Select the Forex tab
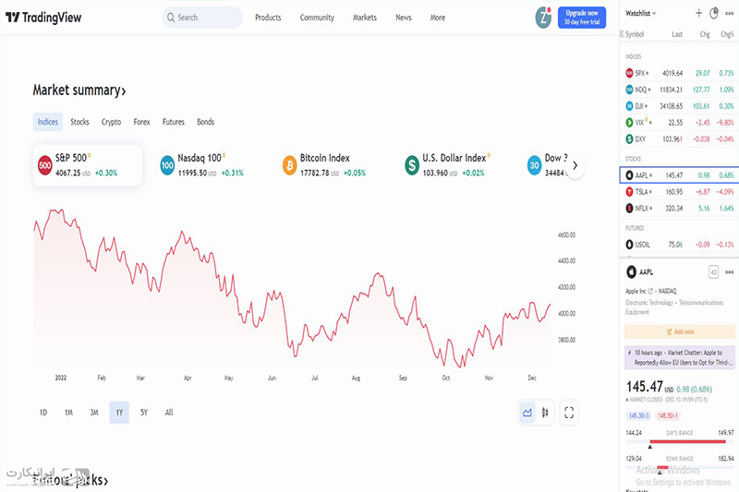The width and height of the screenshot is (739, 492). [x=142, y=122]
